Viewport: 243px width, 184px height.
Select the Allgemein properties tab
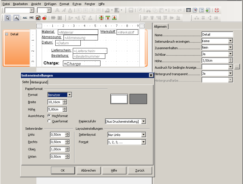tap(160, 27)
